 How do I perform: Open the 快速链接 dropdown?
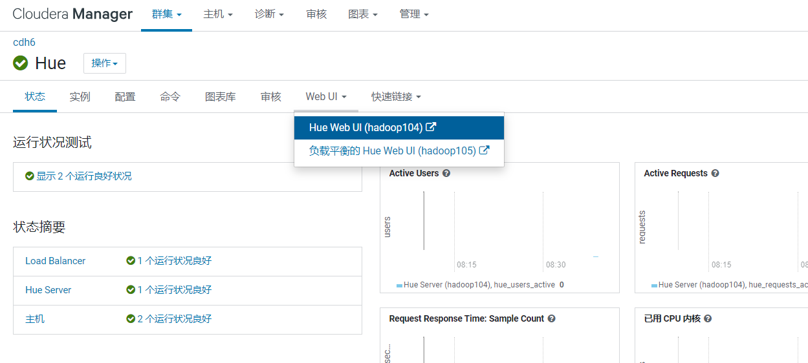(396, 97)
